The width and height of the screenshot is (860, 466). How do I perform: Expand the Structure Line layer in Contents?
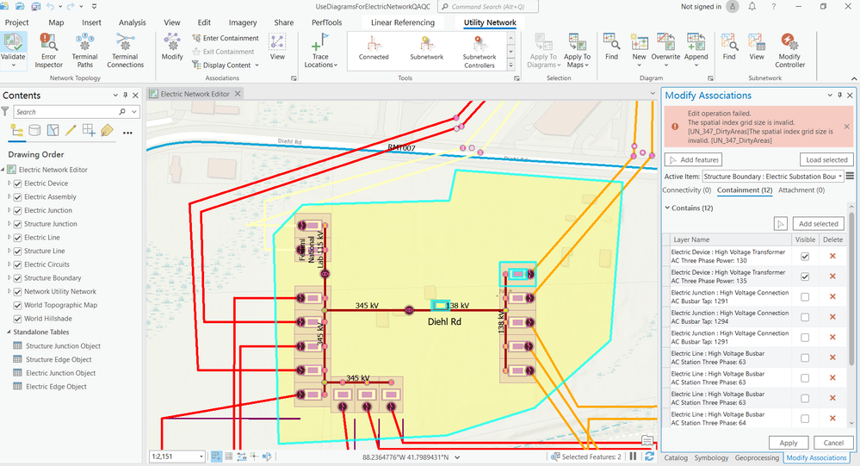(9, 251)
